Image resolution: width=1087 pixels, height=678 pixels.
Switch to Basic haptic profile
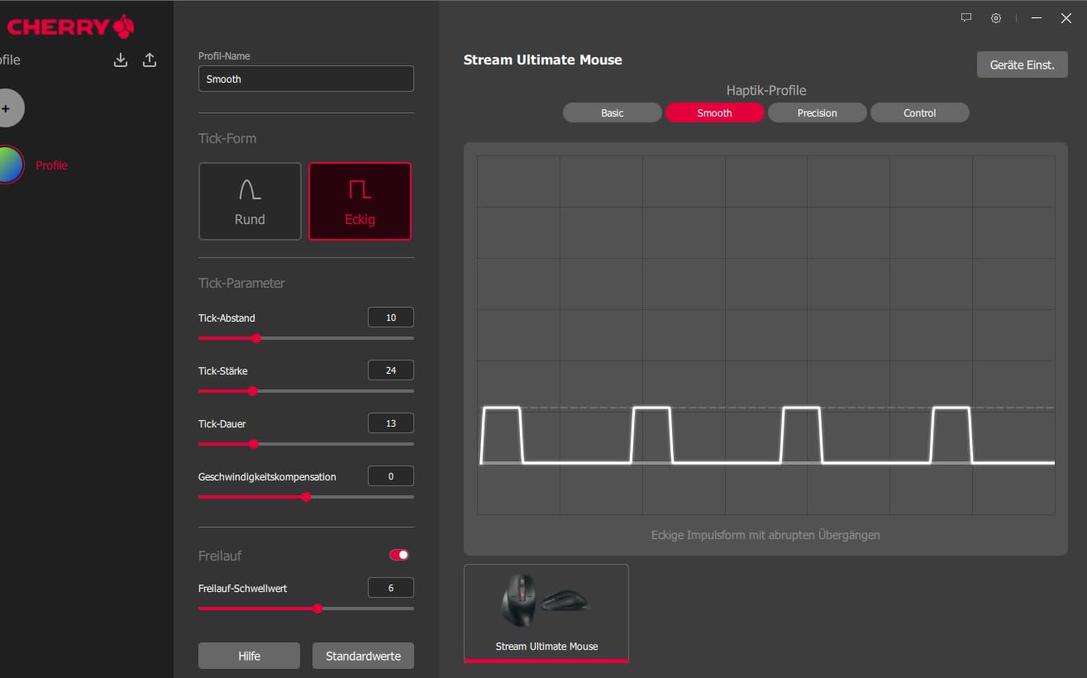coord(613,112)
